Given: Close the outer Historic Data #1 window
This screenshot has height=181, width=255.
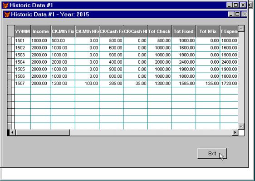Looking at the screenshot, I should 243,5.
